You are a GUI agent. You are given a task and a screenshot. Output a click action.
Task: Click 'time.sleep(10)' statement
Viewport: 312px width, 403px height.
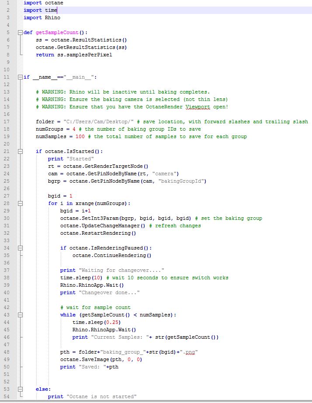coord(81,278)
